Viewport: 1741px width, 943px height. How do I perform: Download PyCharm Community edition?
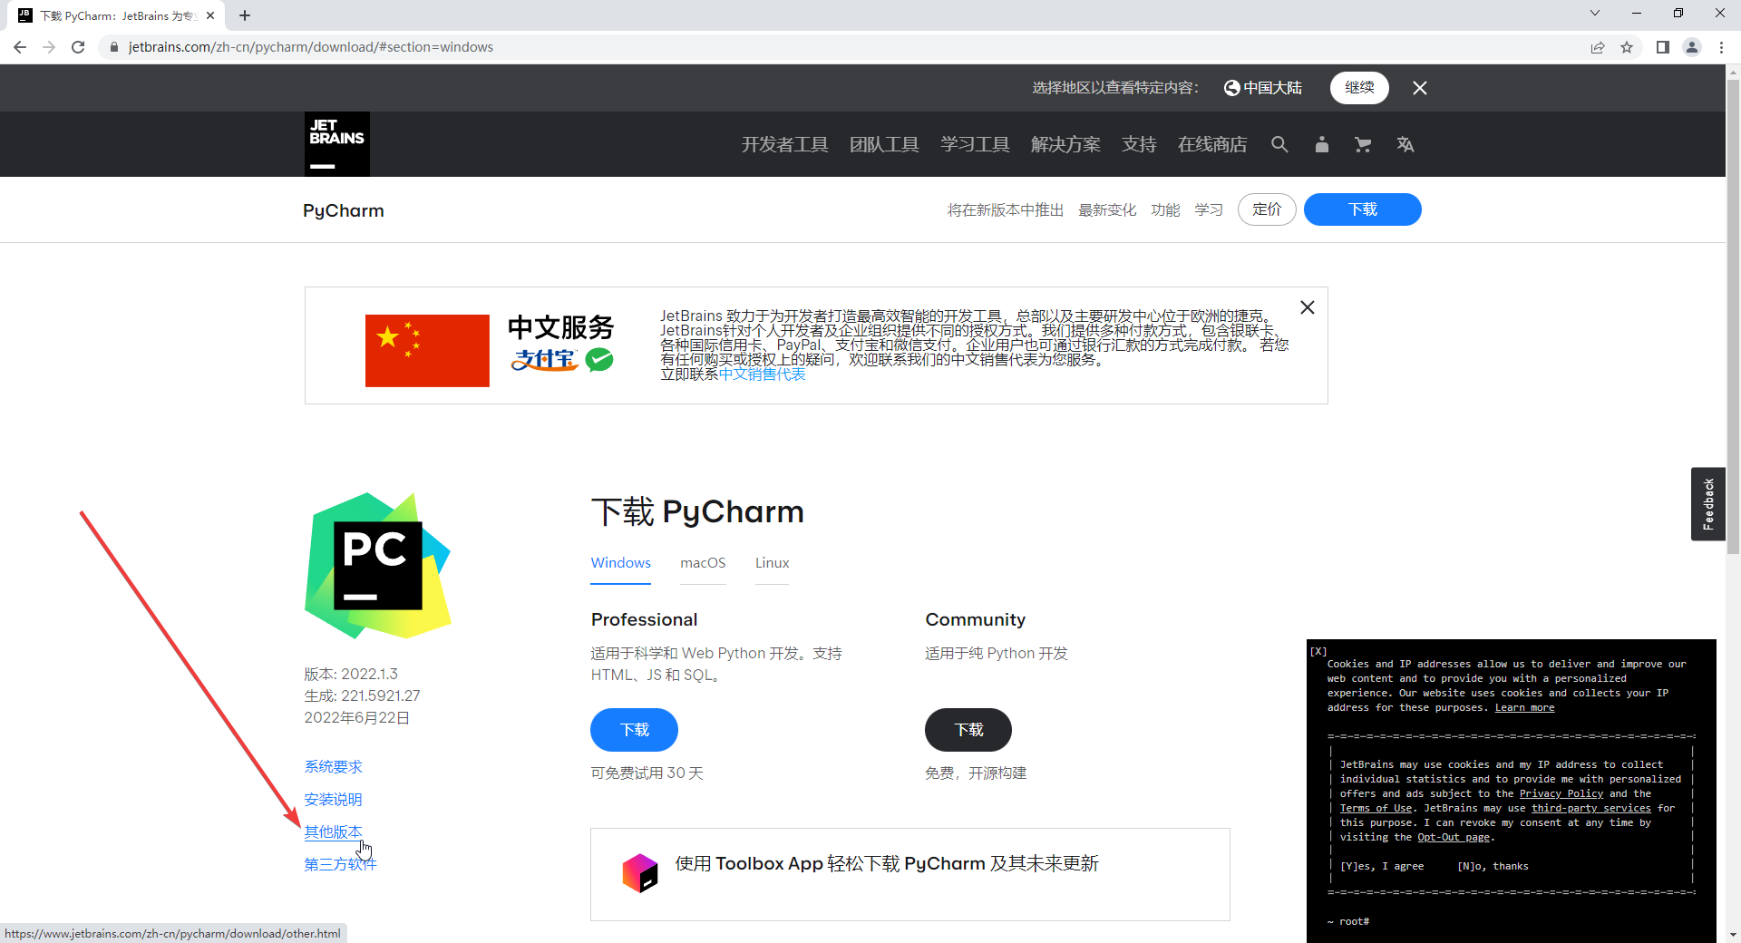[x=968, y=730]
